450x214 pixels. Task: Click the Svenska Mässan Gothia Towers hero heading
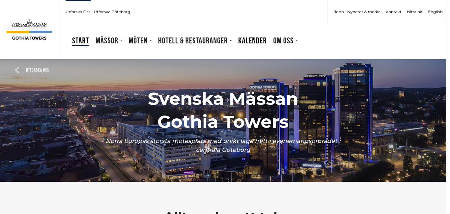[x=223, y=110]
